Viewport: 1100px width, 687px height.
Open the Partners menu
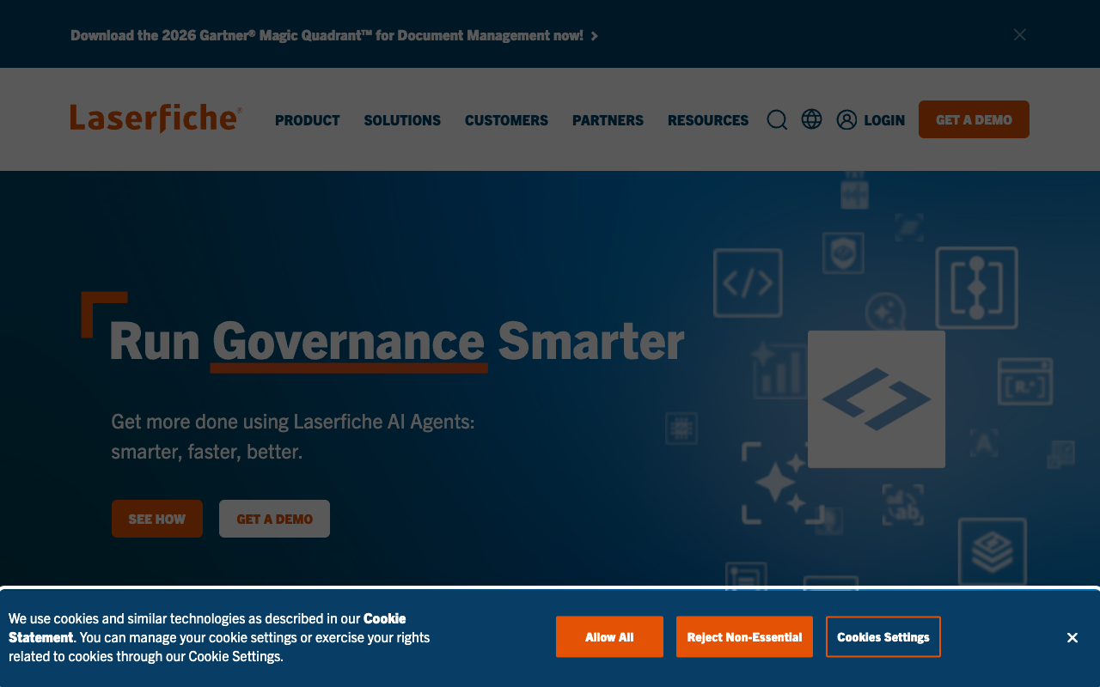coord(608,120)
